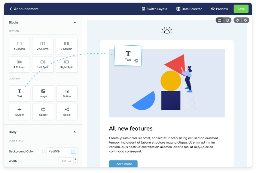Pick the Social content block
The image size is (256, 173).
tap(67, 112)
